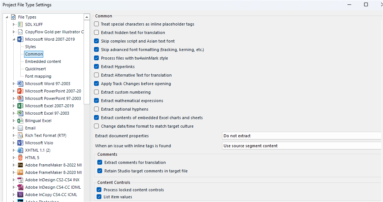Screen dimensions: 383x202
Task: Select Email file type in the tree
Action: coord(30,128)
